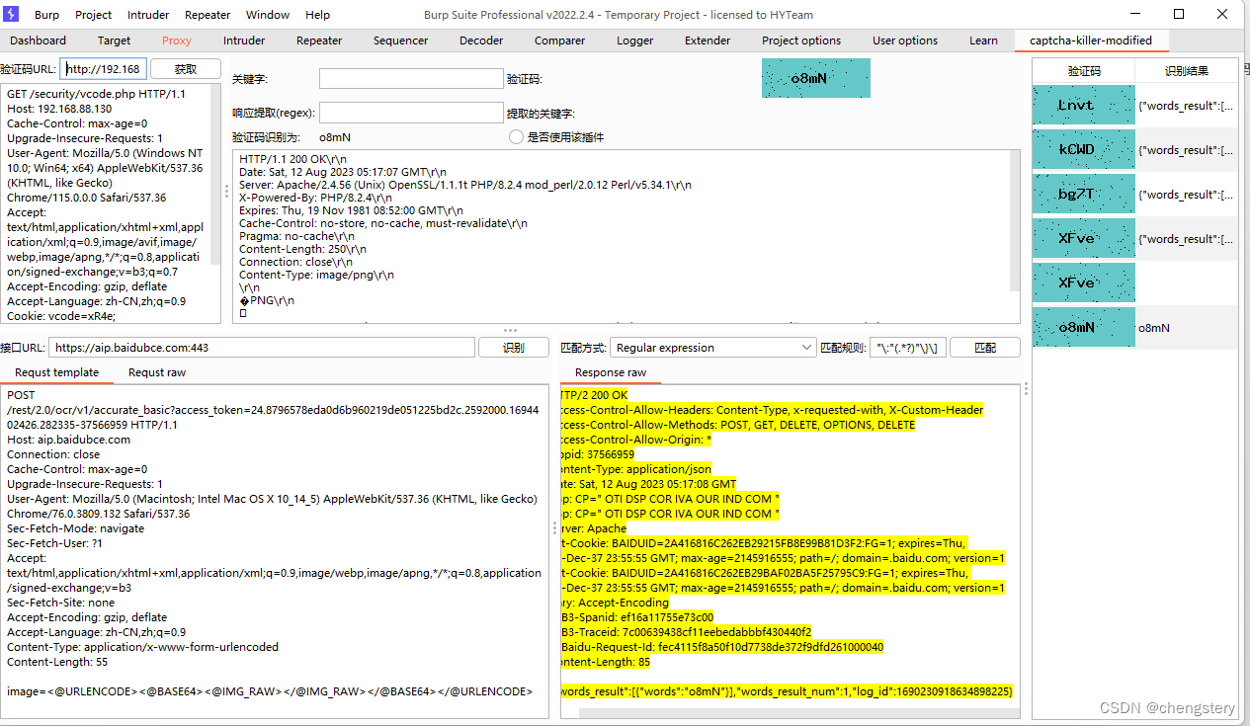Switch to the Decoder tab
1250x726 pixels.
click(x=481, y=40)
